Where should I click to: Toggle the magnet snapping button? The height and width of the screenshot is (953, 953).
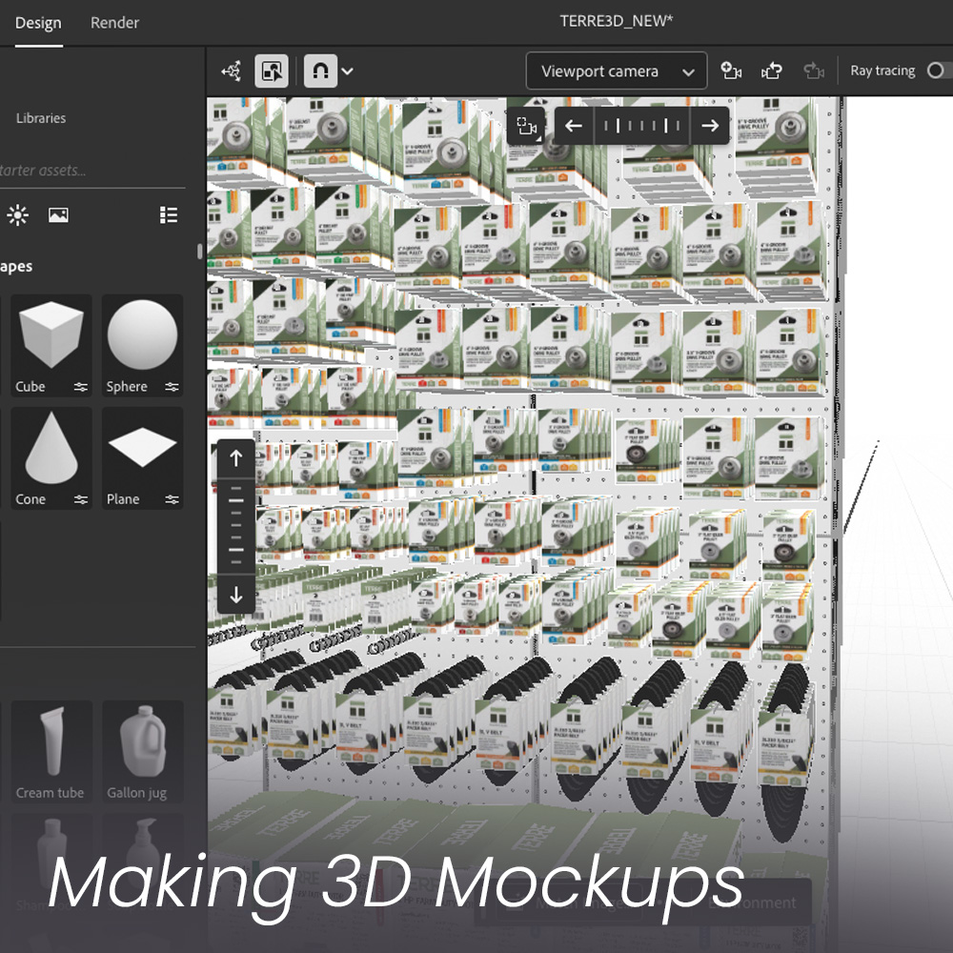320,71
